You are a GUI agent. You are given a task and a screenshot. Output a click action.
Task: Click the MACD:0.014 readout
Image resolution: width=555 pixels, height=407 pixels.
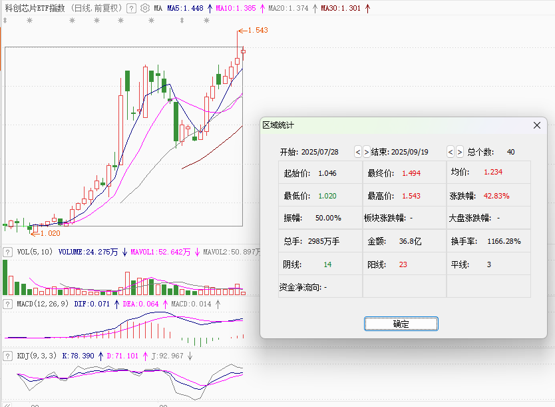coord(191,304)
